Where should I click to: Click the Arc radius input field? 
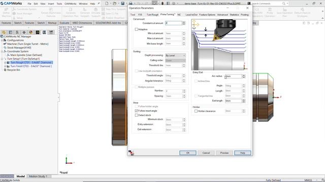(x=234, y=76)
